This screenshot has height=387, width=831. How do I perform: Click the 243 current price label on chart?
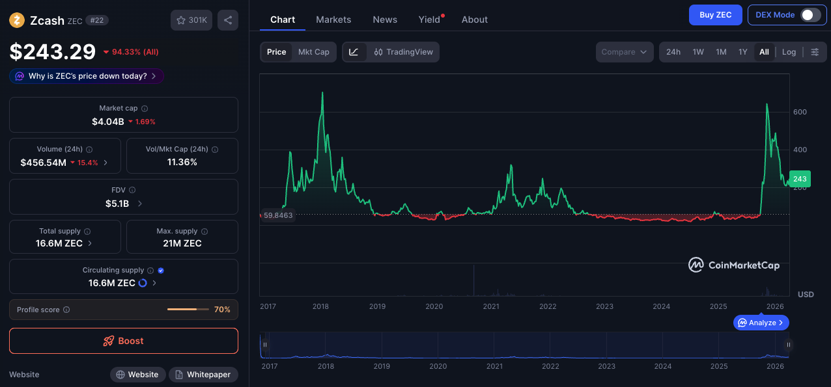tap(800, 179)
